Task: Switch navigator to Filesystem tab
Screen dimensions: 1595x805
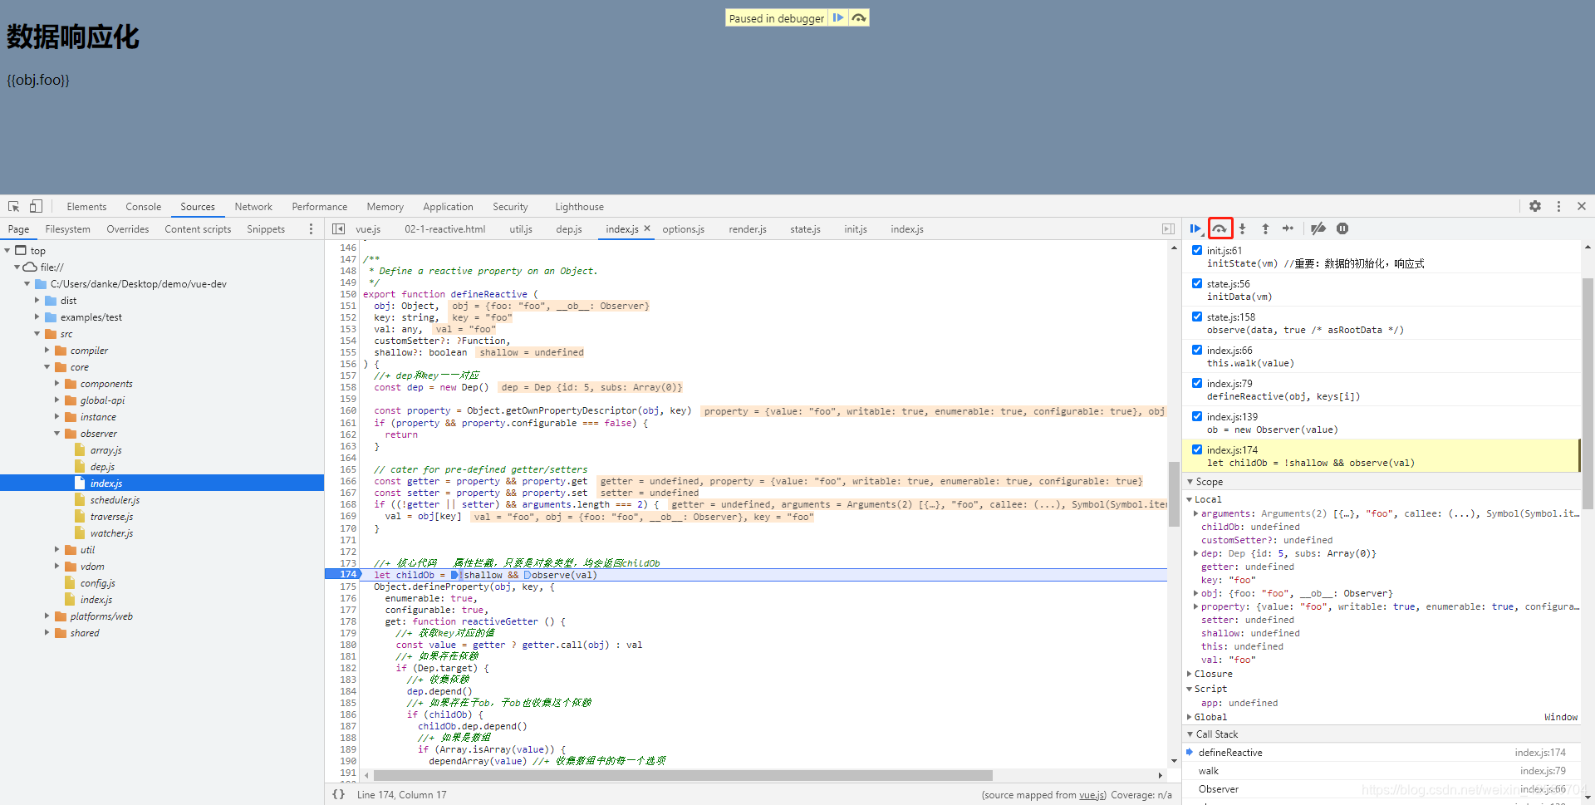Action: point(67,229)
